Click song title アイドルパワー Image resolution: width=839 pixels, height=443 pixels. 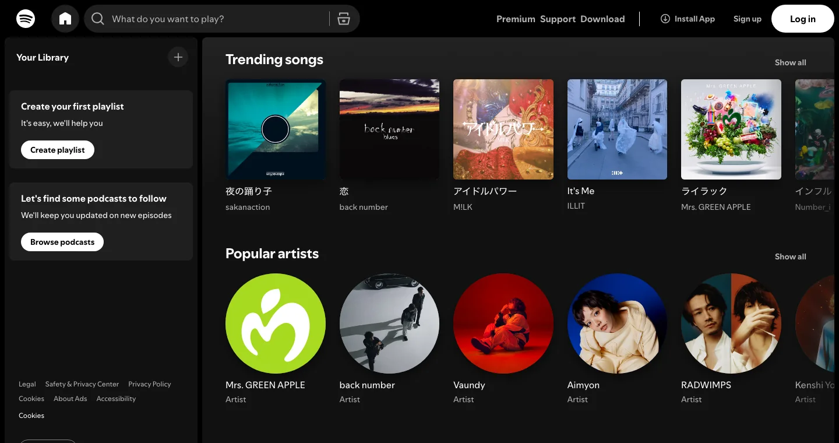tap(485, 191)
